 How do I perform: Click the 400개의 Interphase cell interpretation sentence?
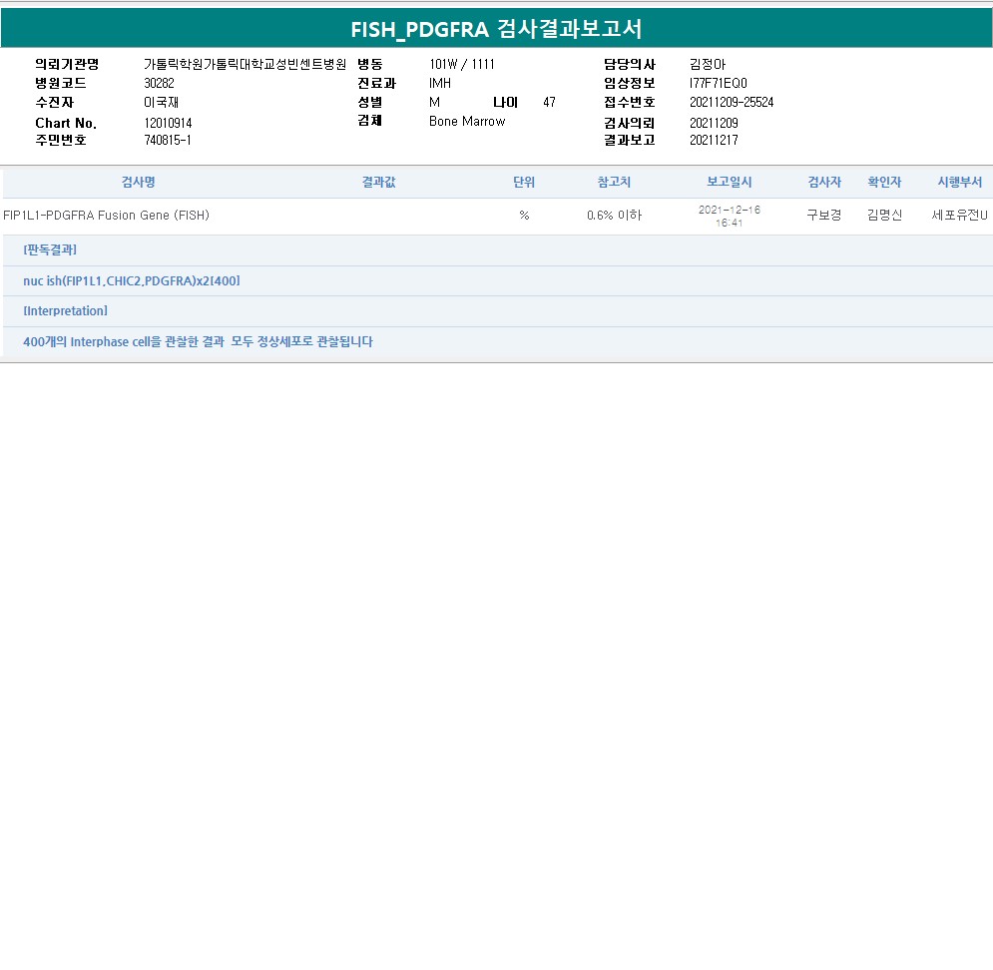pyautogui.click(x=199, y=342)
